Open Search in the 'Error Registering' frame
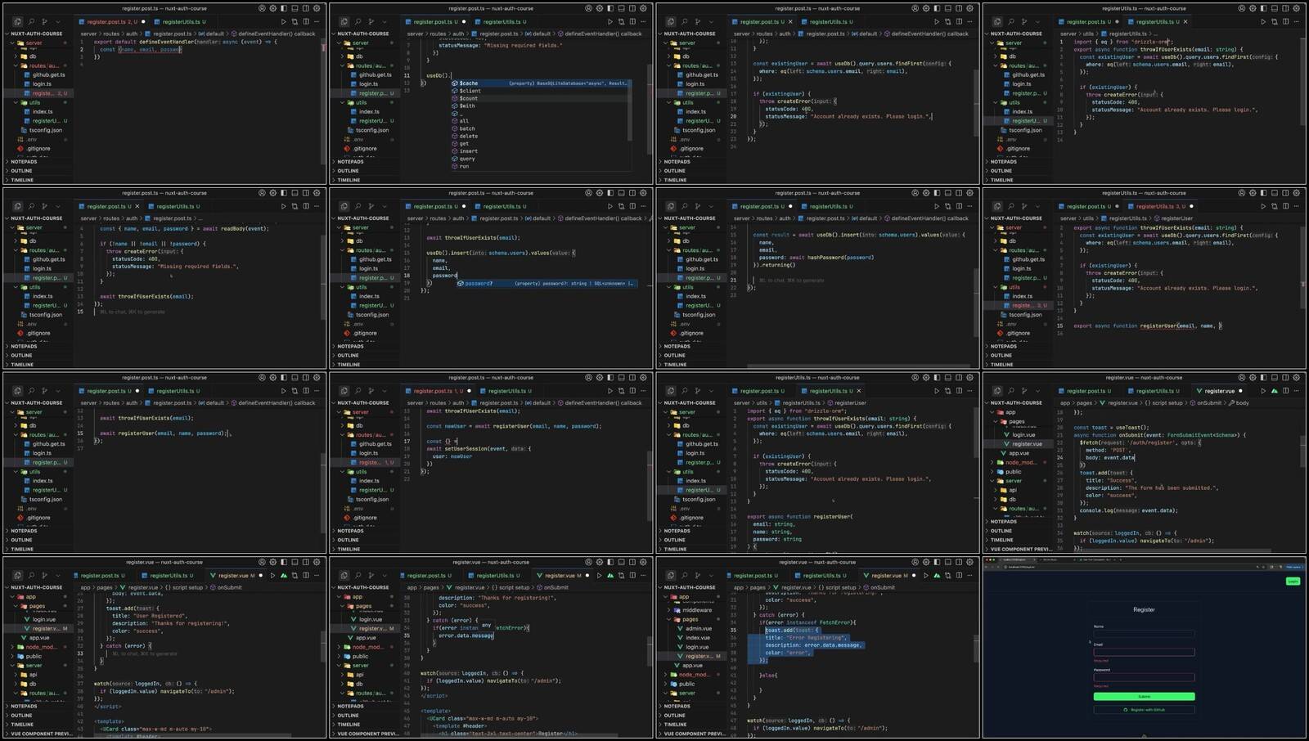This screenshot has width=1309, height=741. coord(684,576)
